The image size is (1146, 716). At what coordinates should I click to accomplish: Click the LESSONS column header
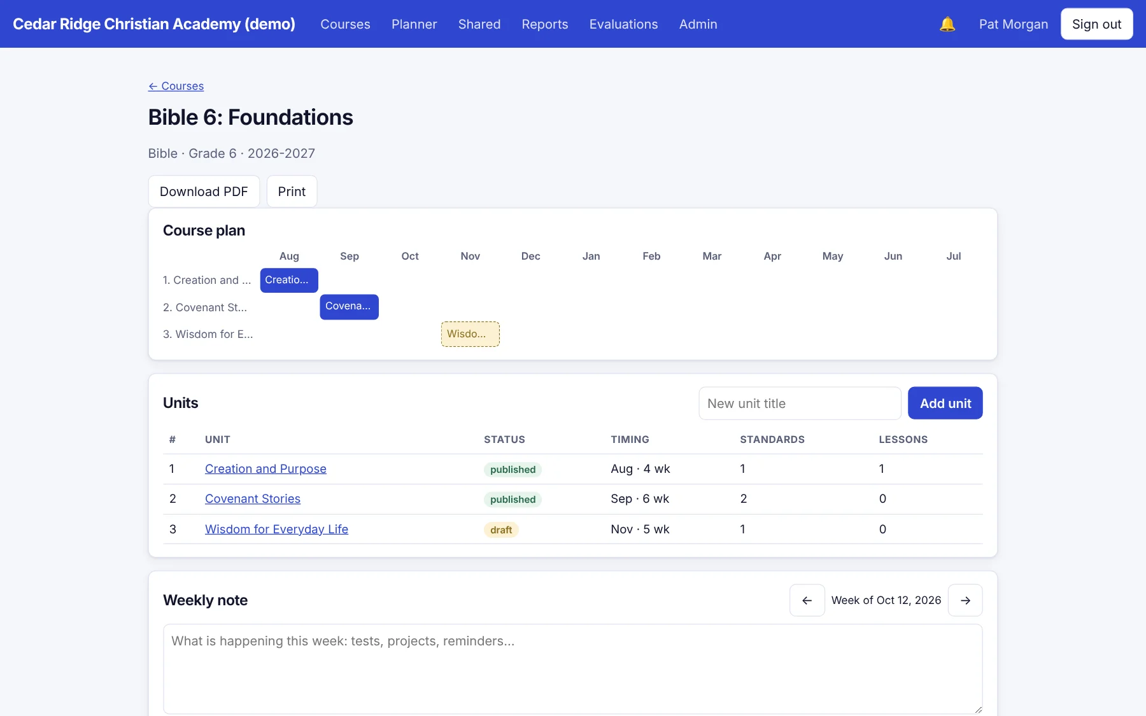903,440
